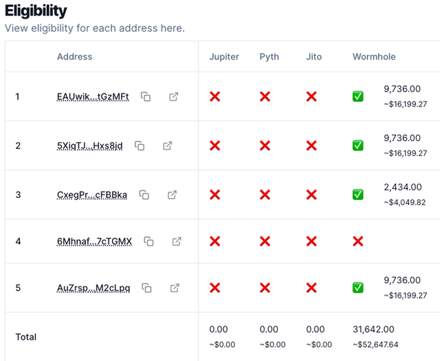Screen dimensions: 440x361
Task: Click the red X under Wormhole row 4
Action: 358,241
